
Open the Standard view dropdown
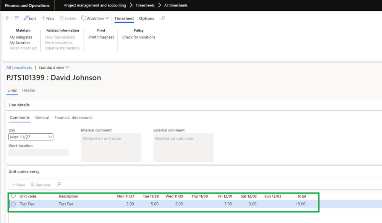pos(54,68)
